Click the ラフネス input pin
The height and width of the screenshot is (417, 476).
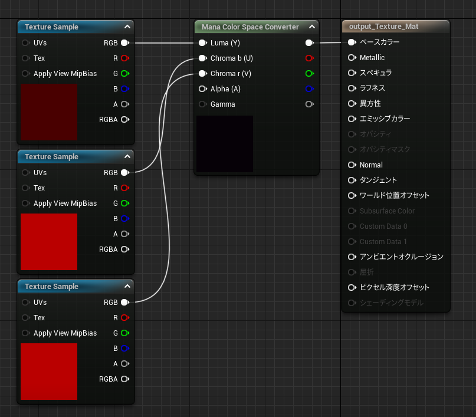pos(352,88)
